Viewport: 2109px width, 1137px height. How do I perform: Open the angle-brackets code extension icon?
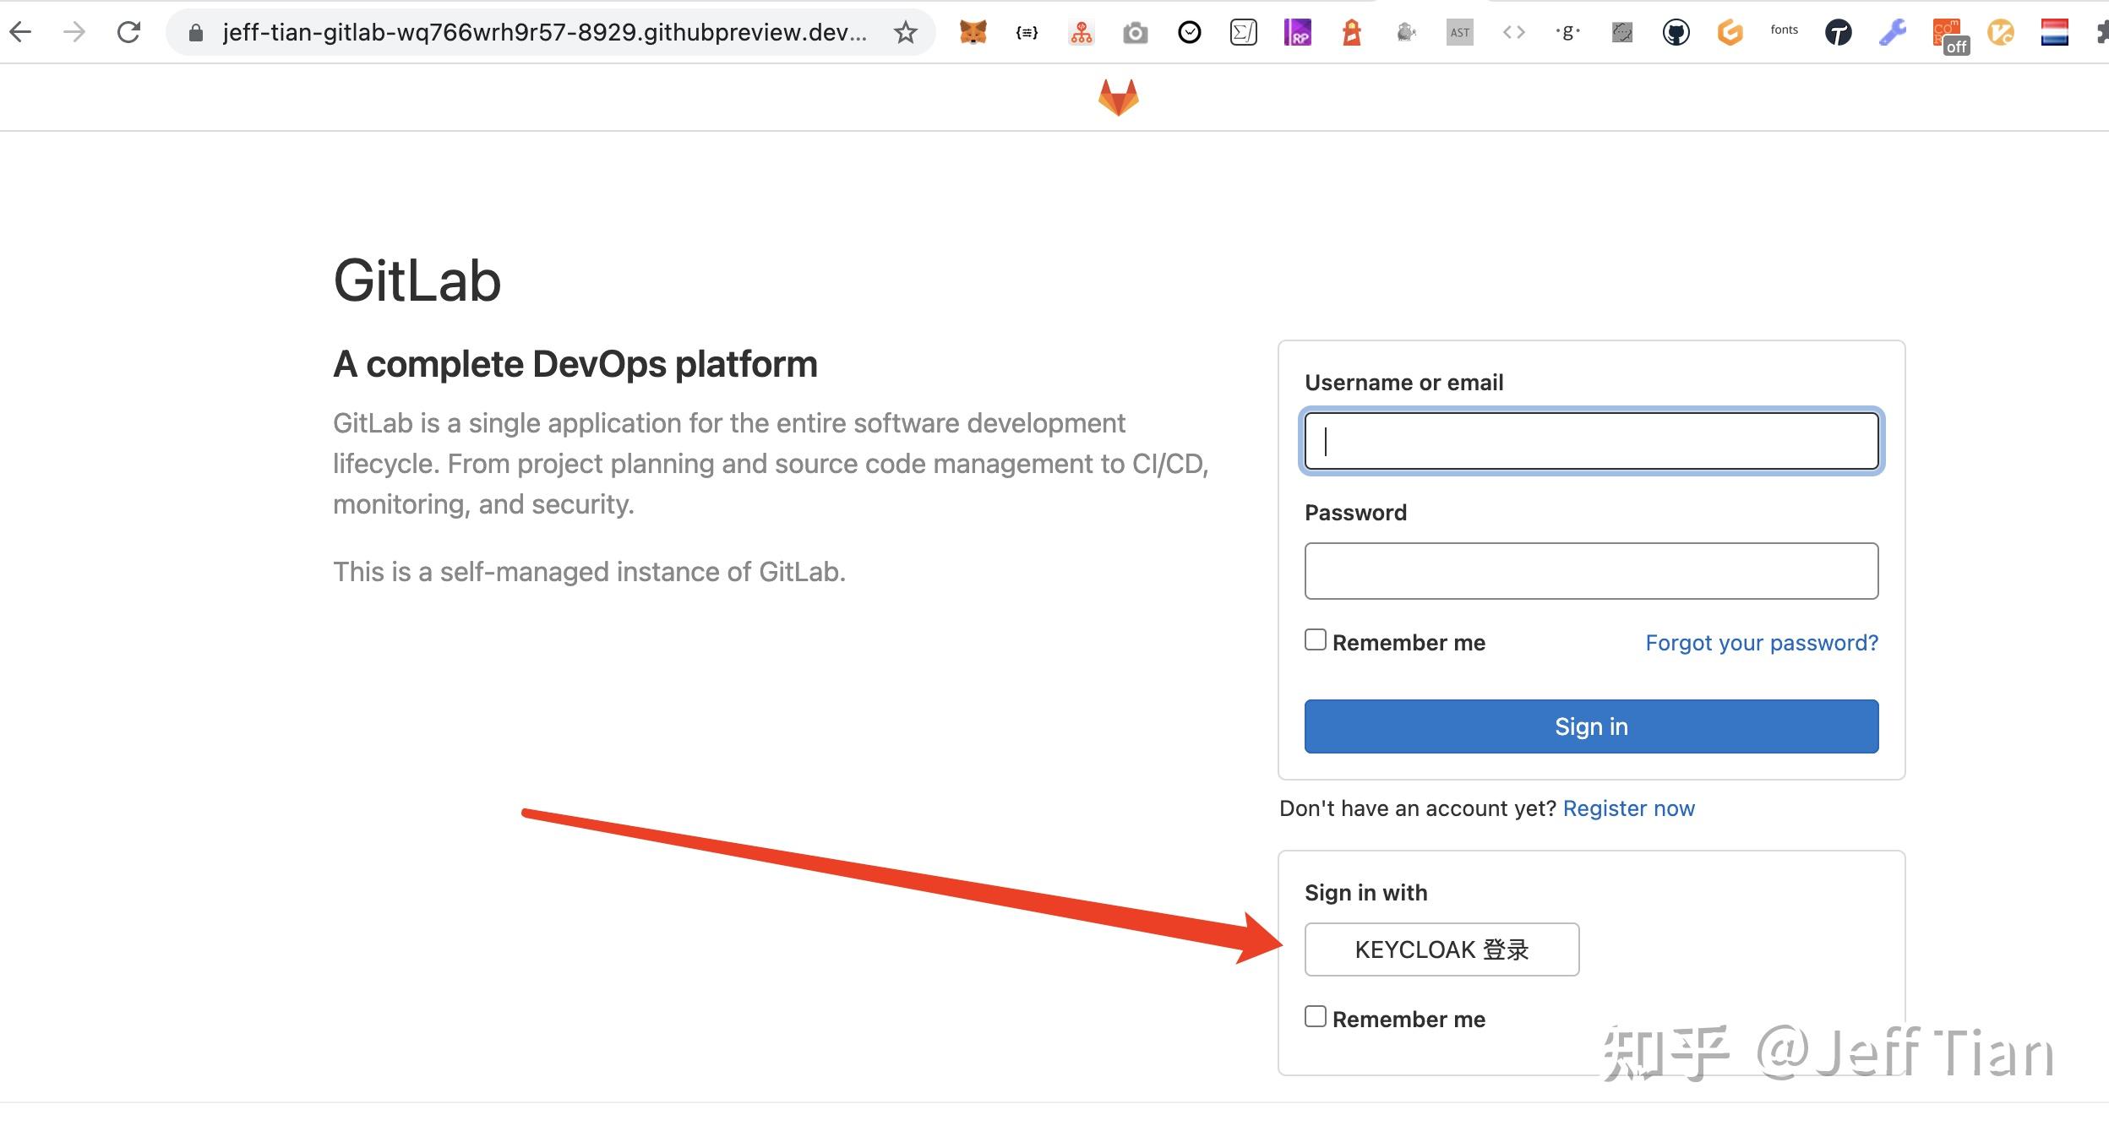pyautogui.click(x=1514, y=33)
